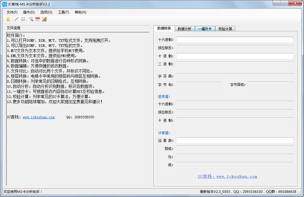Switch to the 一键改卡 tab
The width and height of the screenshot is (304, 197).
(205, 29)
